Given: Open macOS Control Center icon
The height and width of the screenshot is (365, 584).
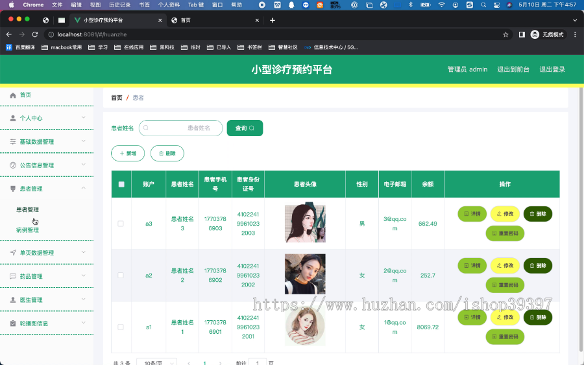Looking at the screenshot, I should pos(496,5).
